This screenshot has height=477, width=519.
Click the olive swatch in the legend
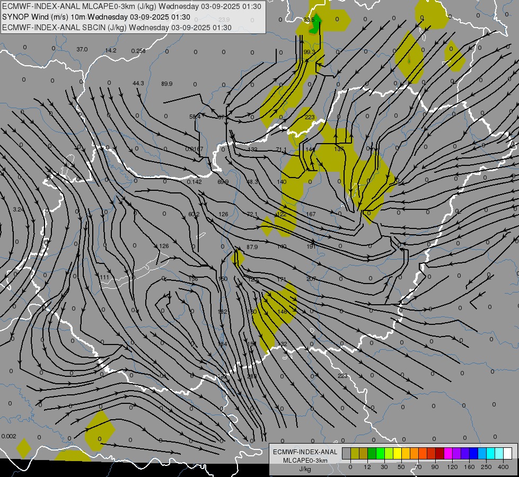(x=355, y=453)
